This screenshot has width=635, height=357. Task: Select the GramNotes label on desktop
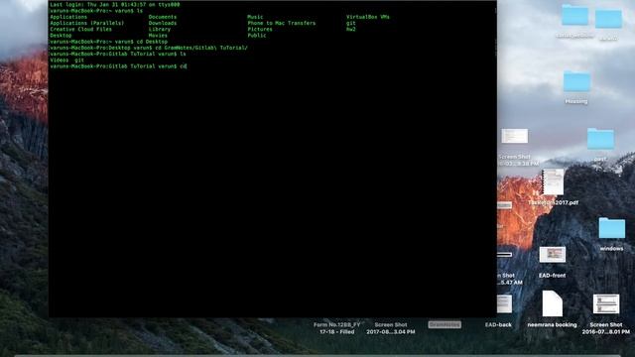click(444, 324)
